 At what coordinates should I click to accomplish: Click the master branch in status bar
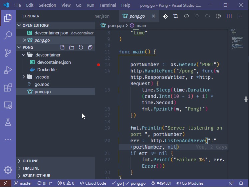point(23,183)
